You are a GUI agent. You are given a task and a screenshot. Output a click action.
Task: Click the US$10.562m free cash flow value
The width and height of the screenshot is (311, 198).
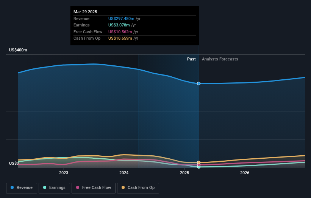point(120,32)
